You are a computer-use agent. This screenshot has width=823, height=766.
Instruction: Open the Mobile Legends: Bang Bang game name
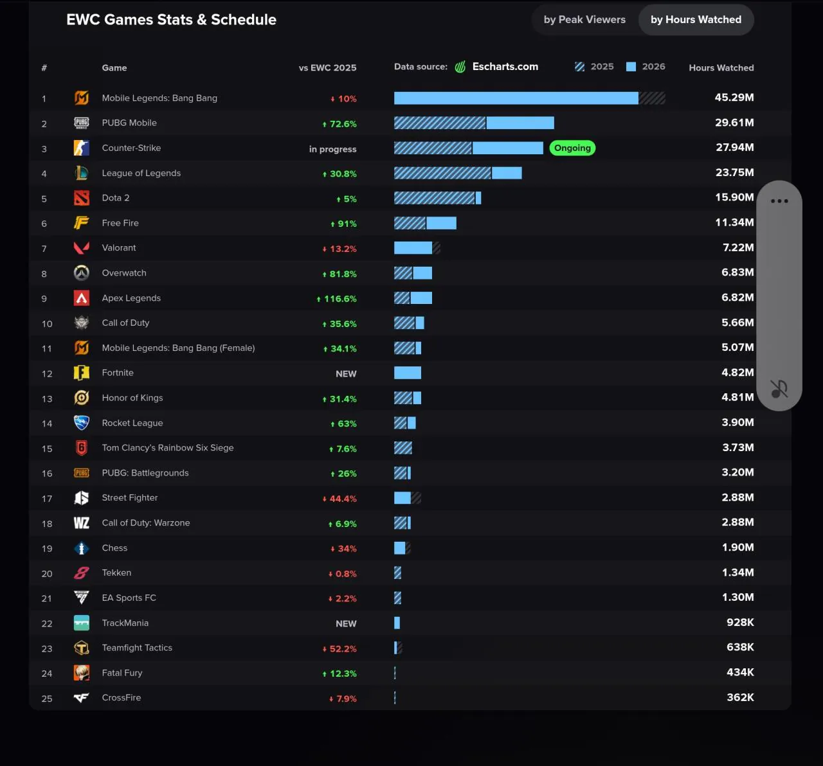tap(159, 98)
